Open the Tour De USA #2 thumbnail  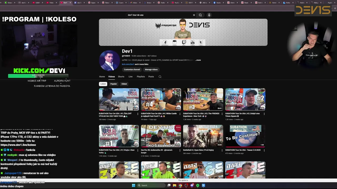pyautogui.click(x=245, y=99)
